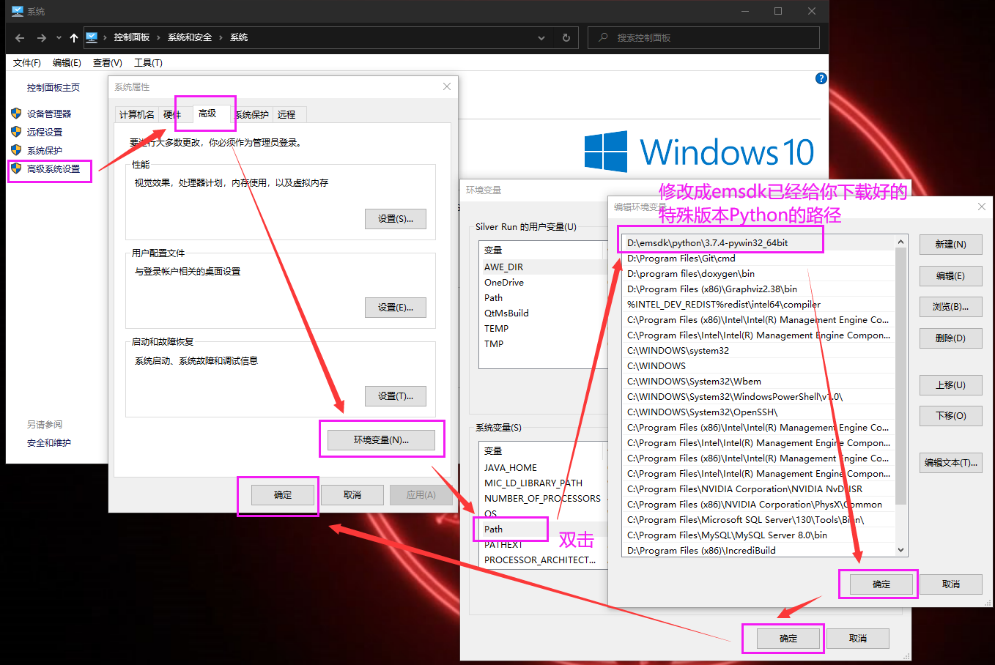Open 高级系统设置 link

coord(53,169)
